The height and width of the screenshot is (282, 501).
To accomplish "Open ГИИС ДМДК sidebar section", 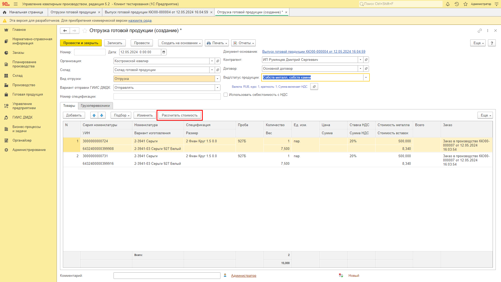I will pyautogui.click(x=22, y=118).
